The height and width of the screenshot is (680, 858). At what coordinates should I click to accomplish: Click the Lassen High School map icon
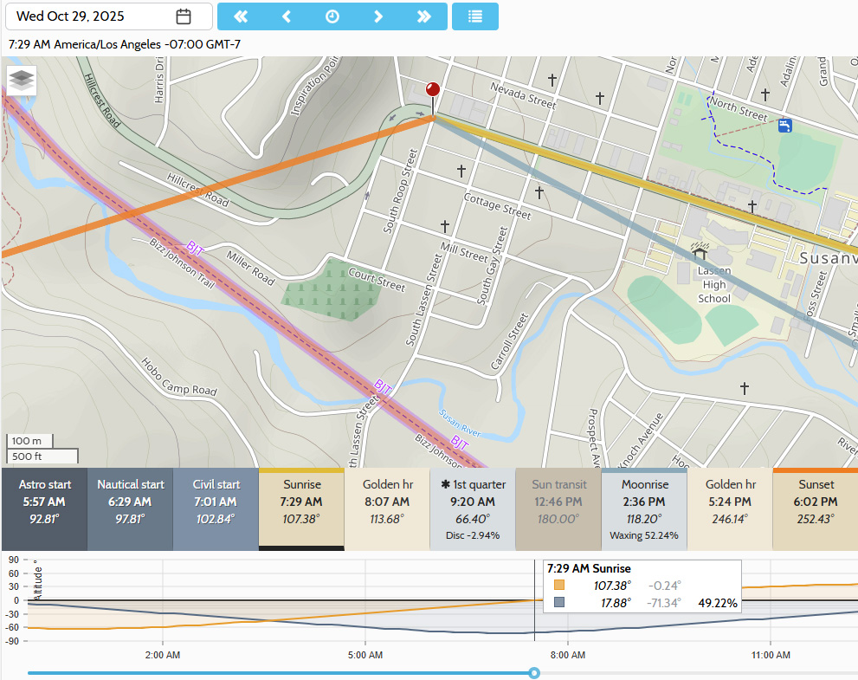[x=698, y=251]
